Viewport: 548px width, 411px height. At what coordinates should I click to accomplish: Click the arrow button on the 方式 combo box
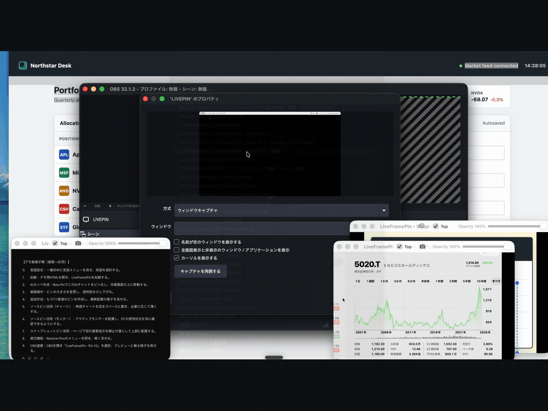pos(384,211)
